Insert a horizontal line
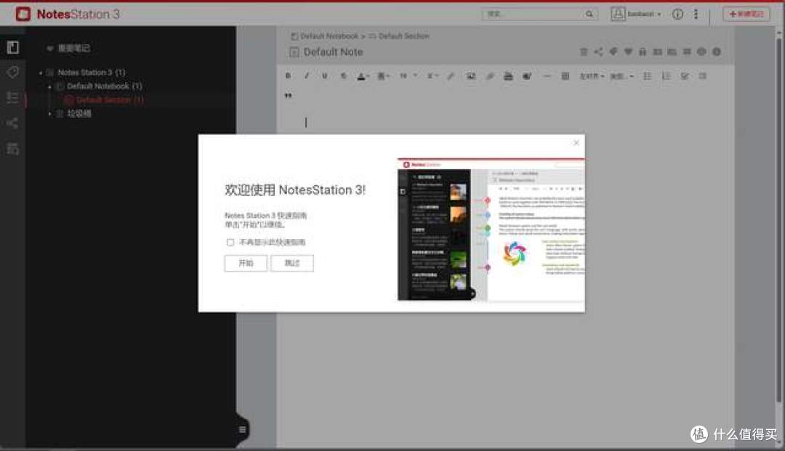The height and width of the screenshot is (451, 785). click(x=546, y=76)
